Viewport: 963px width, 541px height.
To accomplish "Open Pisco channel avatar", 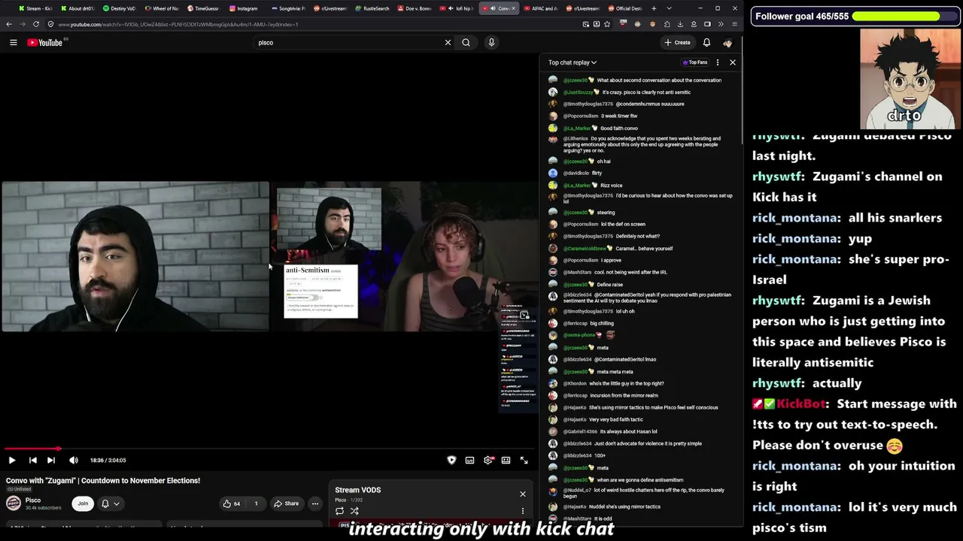I will tap(14, 503).
